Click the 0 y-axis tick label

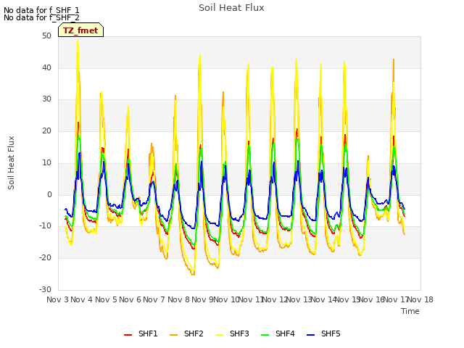[49, 194]
